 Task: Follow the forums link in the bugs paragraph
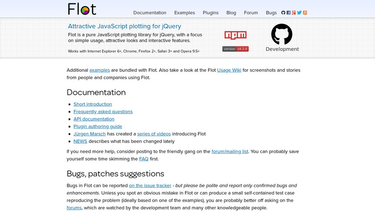(74, 208)
